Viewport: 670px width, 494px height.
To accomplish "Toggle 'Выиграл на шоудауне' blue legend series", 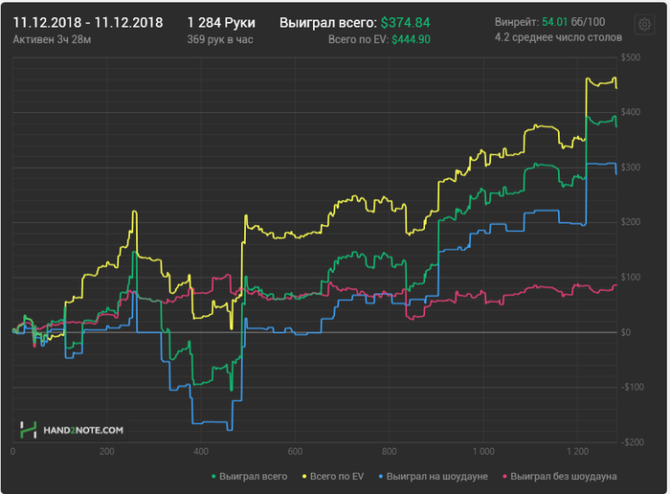I will [433, 476].
